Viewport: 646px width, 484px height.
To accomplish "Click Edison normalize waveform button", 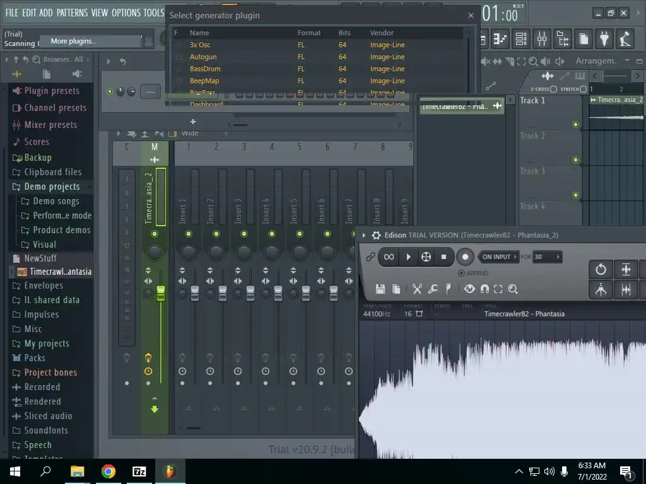I will tap(626, 270).
